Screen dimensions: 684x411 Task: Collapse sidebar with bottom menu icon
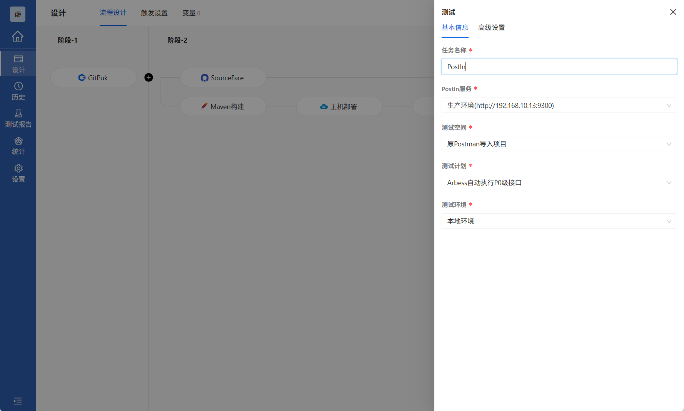[x=18, y=401]
